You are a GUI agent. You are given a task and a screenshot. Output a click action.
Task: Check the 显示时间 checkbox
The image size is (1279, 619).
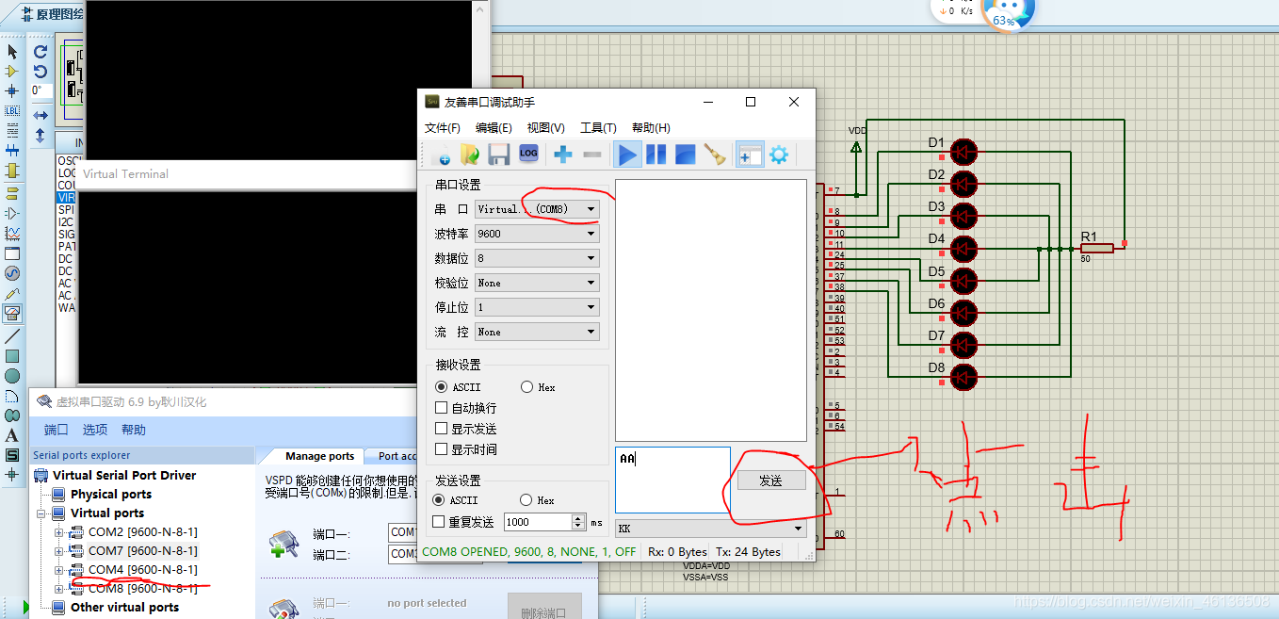tap(442, 448)
